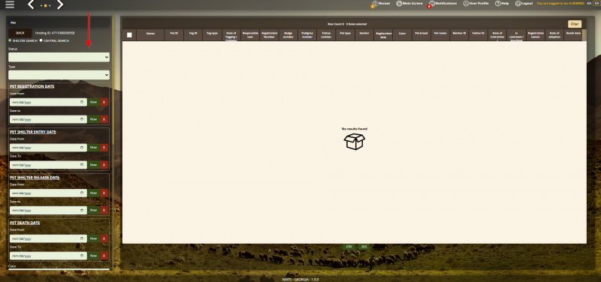Viewport: 601px width, 282px height.
Task: Click the Registration Date from input field
Action: [x=48, y=102]
